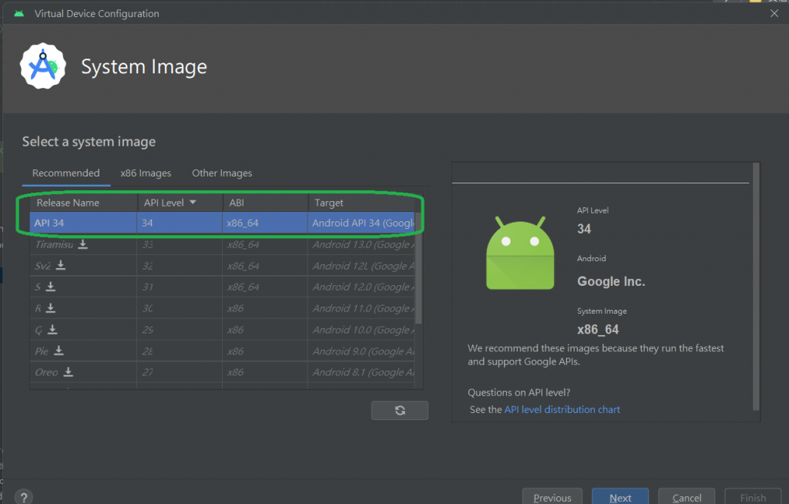Screen dimensions: 789x504
Task: Close the Virtual Device Configuration dialog
Action: click(x=774, y=14)
